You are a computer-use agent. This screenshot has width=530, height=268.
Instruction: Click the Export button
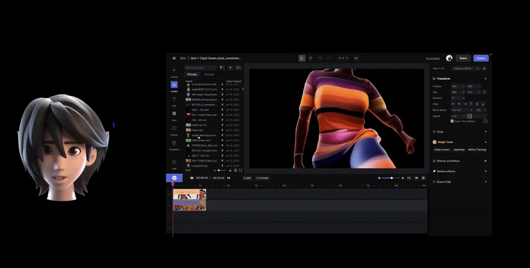[481, 58]
